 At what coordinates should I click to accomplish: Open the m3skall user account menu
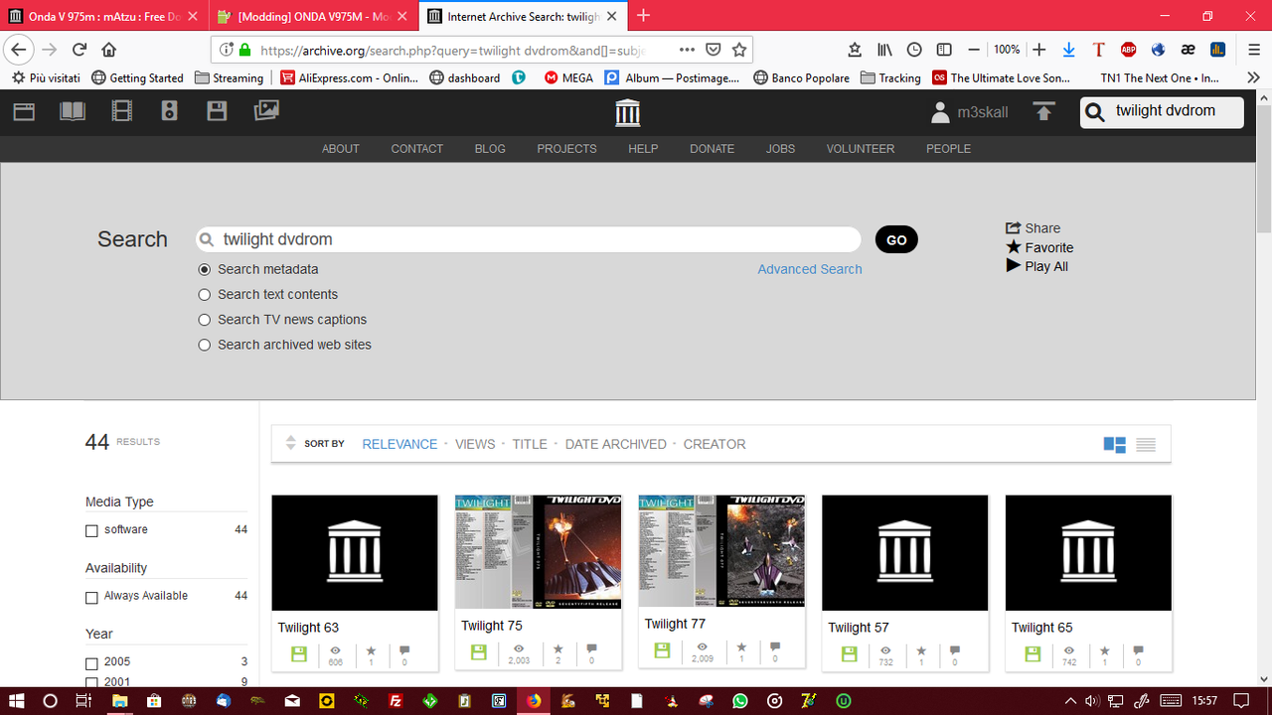click(970, 112)
